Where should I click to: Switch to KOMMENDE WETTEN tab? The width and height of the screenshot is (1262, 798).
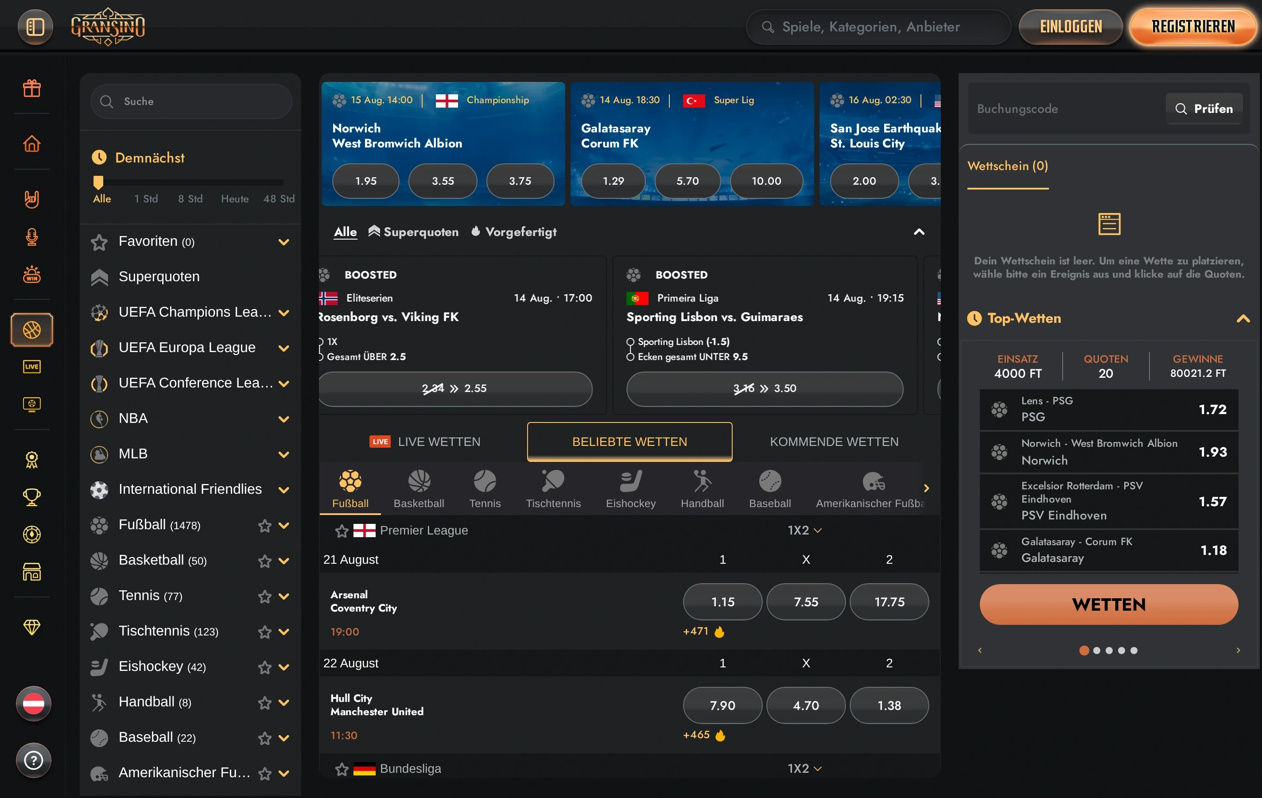pos(834,442)
